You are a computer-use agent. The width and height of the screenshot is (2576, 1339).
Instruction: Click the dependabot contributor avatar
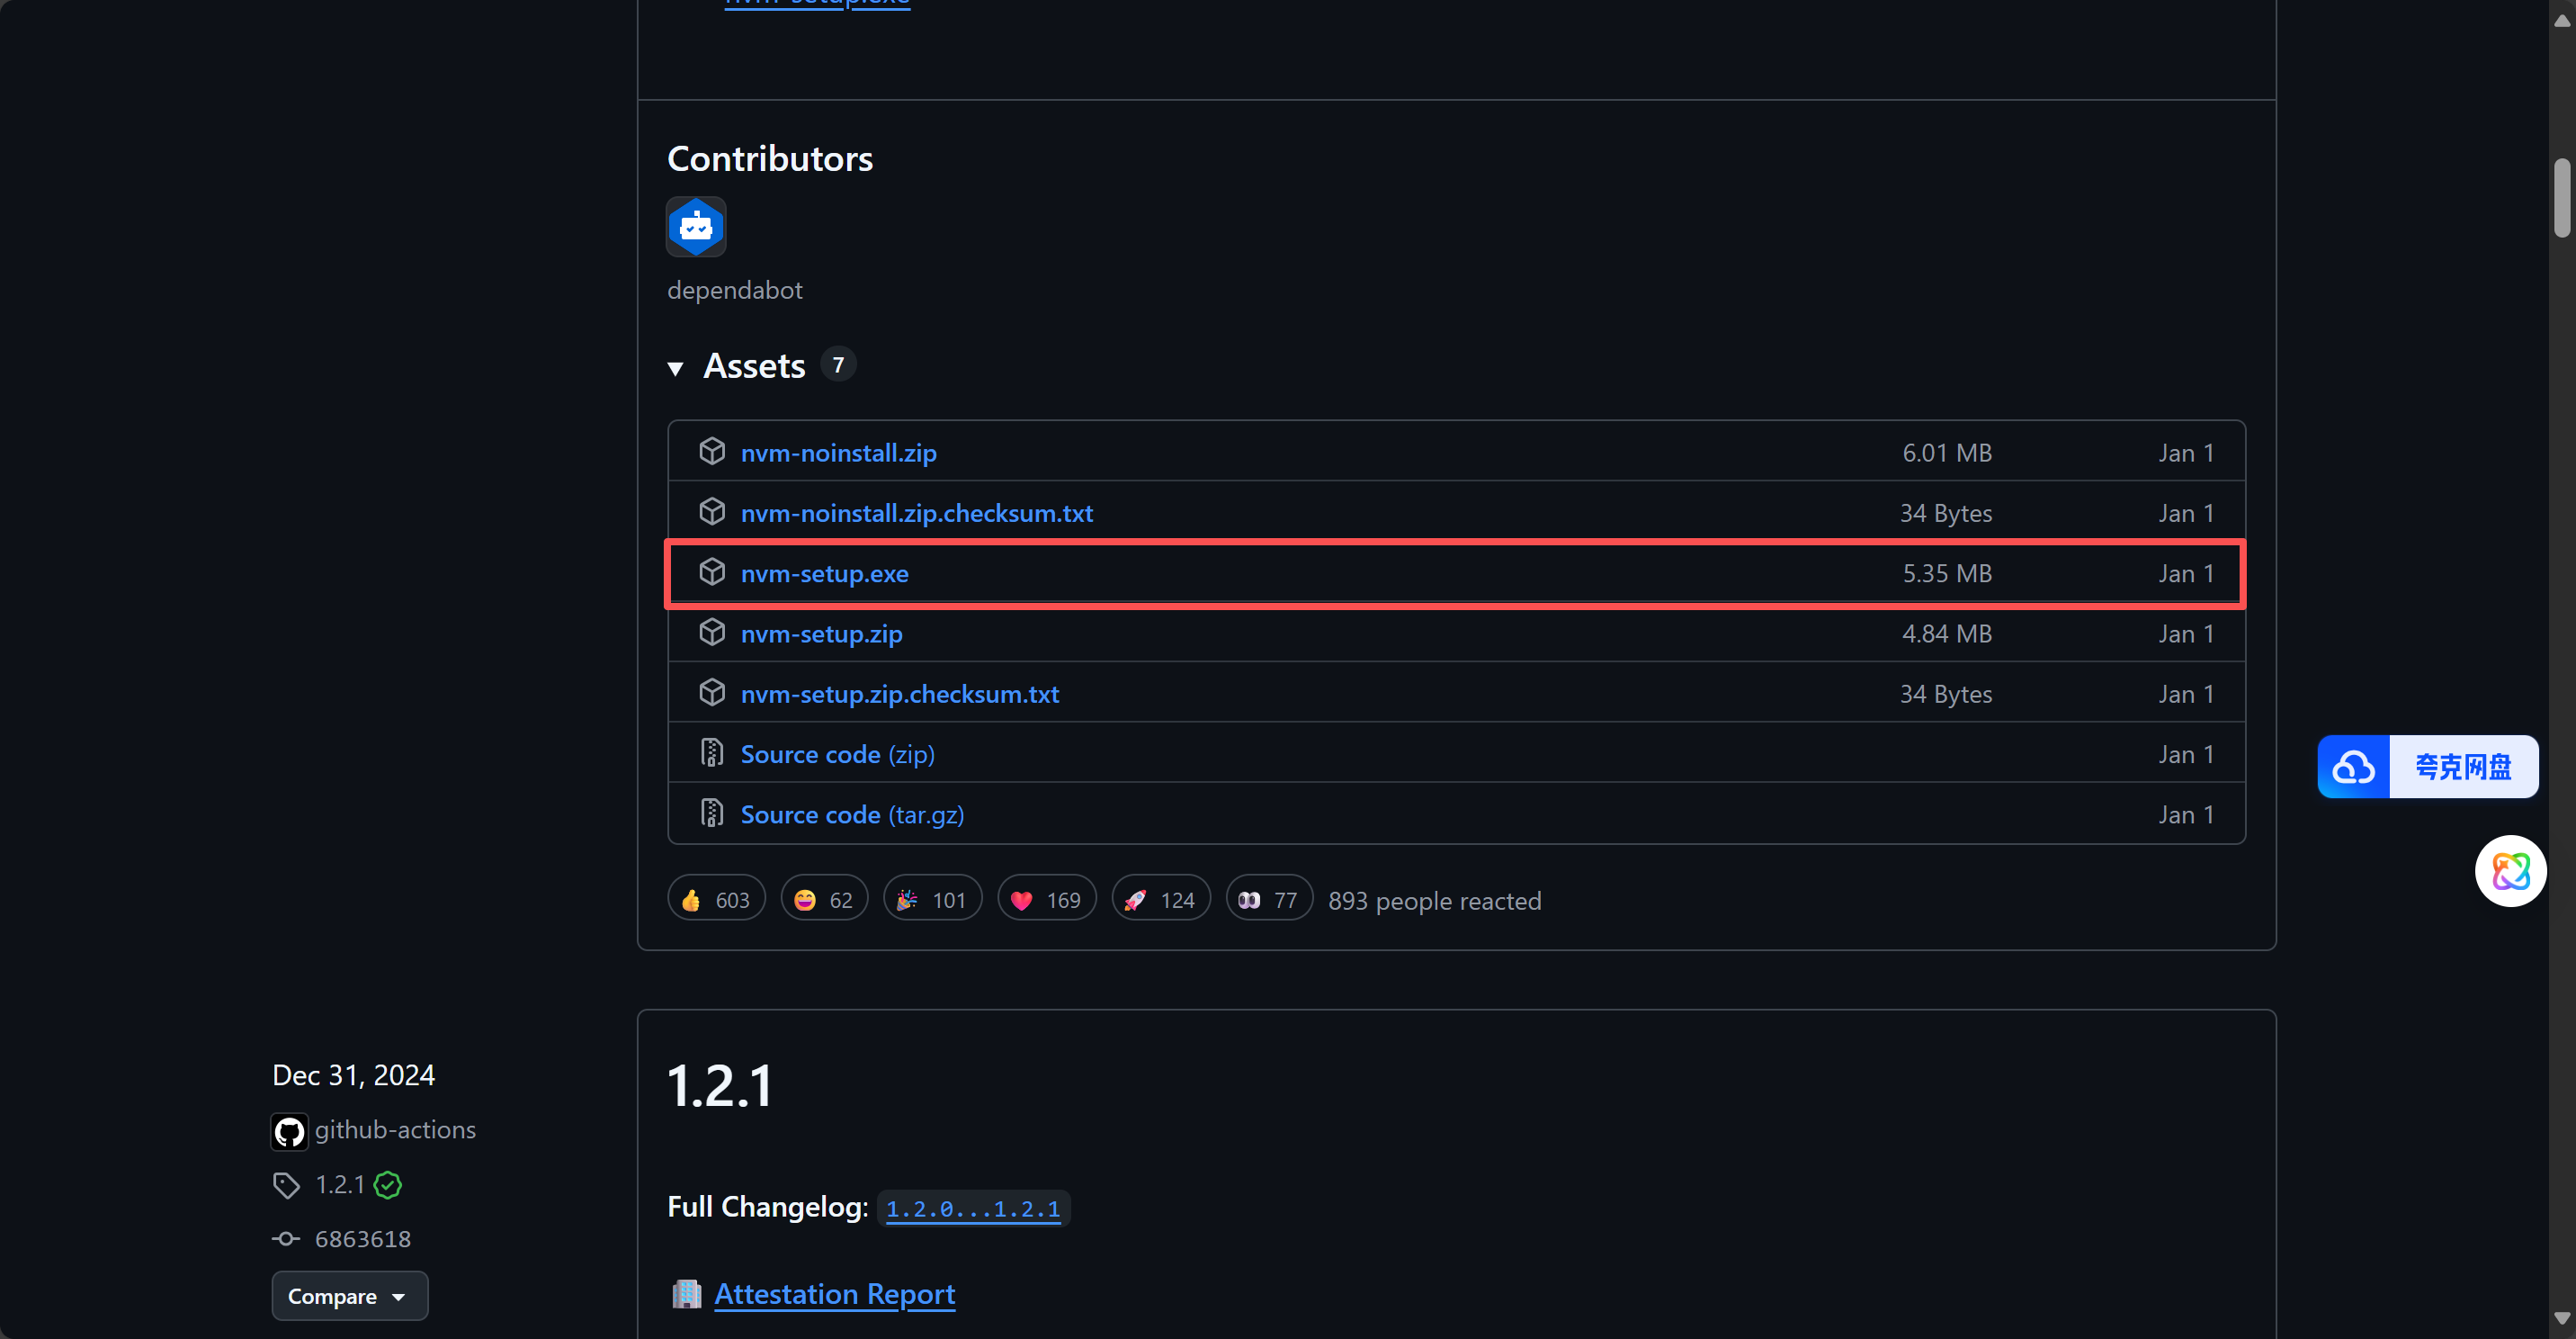pyautogui.click(x=696, y=227)
